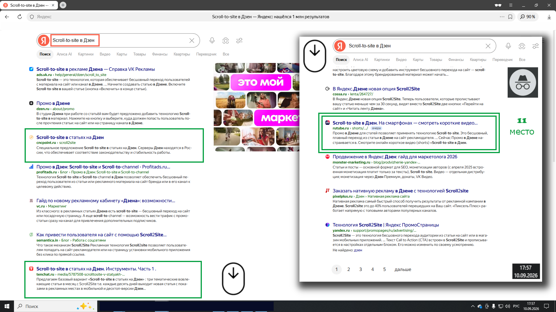Open cncpoint.ru 'Scroll-to-site в статьях на Дзен' result
This screenshot has height=312, width=556.
pyautogui.click(x=70, y=138)
